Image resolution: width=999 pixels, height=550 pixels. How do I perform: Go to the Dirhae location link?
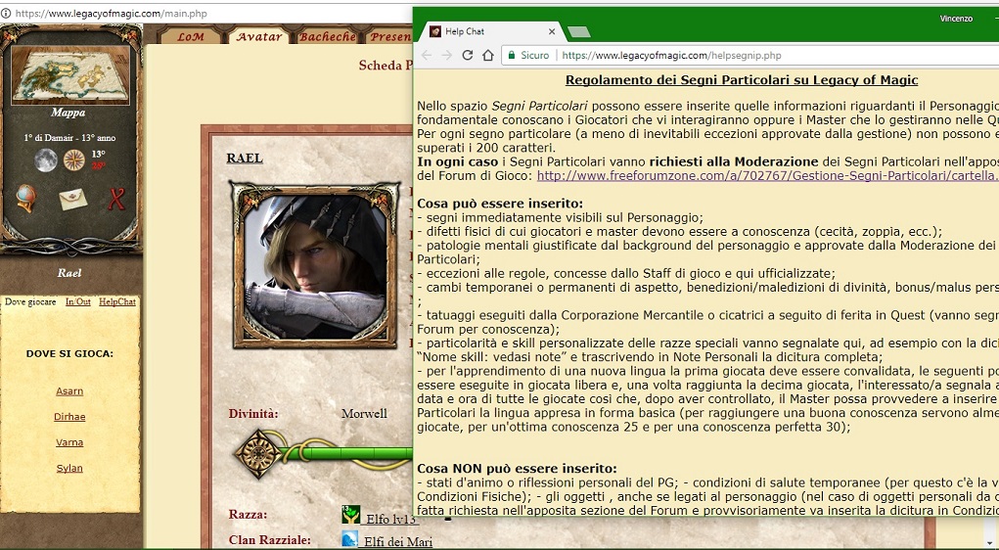[x=69, y=417]
